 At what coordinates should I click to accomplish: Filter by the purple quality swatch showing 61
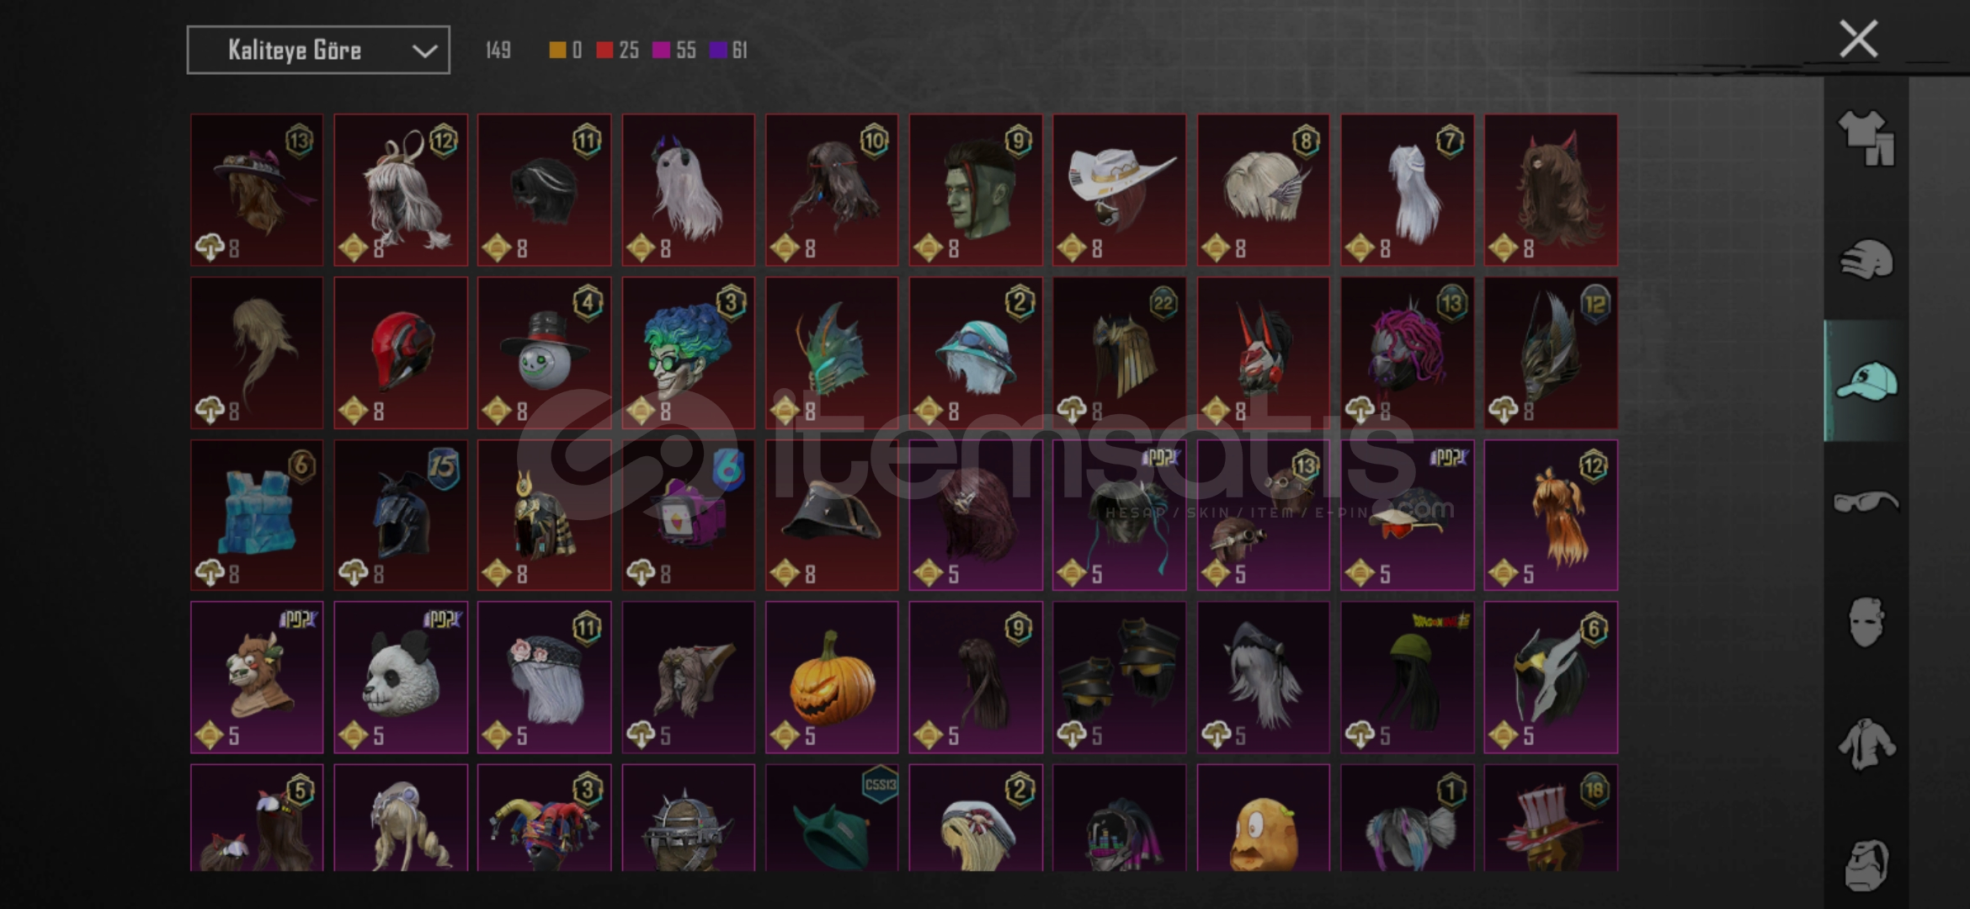pos(728,50)
